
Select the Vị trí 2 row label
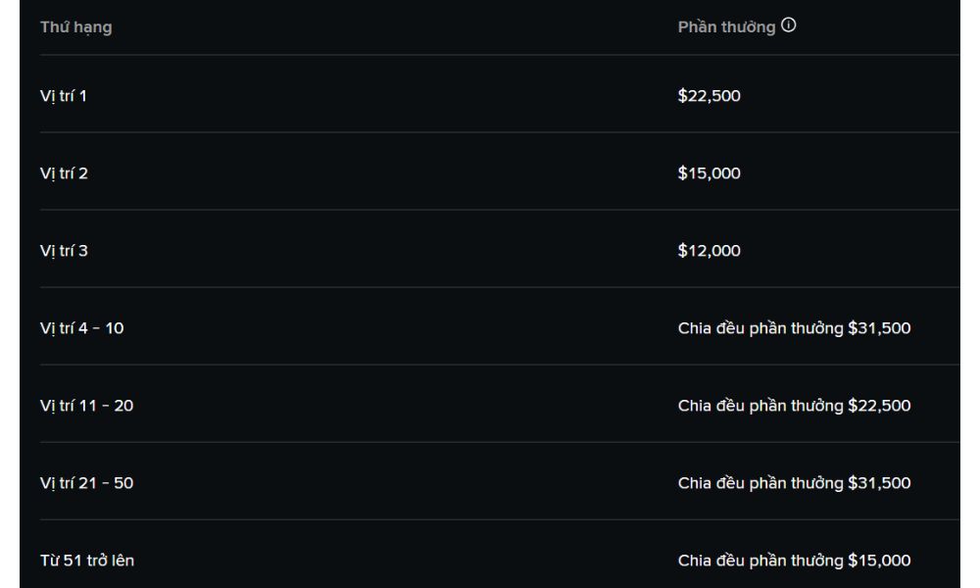[65, 173]
